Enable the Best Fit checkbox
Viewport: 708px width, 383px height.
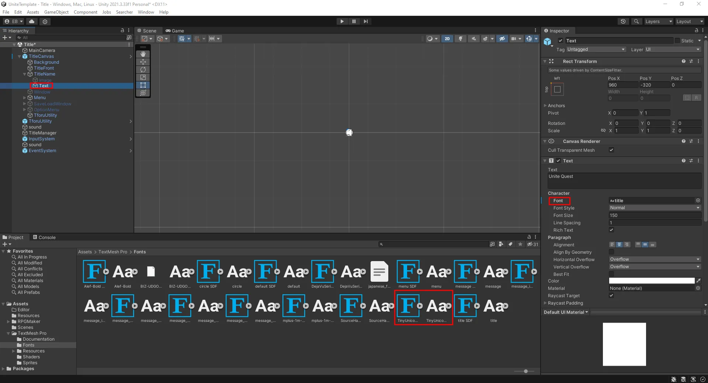[x=611, y=274]
